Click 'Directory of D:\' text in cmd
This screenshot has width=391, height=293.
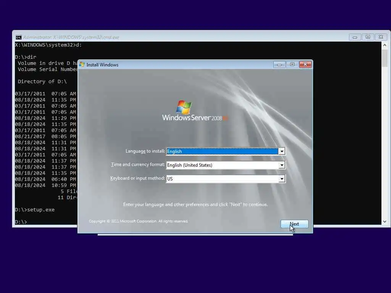coord(42,82)
